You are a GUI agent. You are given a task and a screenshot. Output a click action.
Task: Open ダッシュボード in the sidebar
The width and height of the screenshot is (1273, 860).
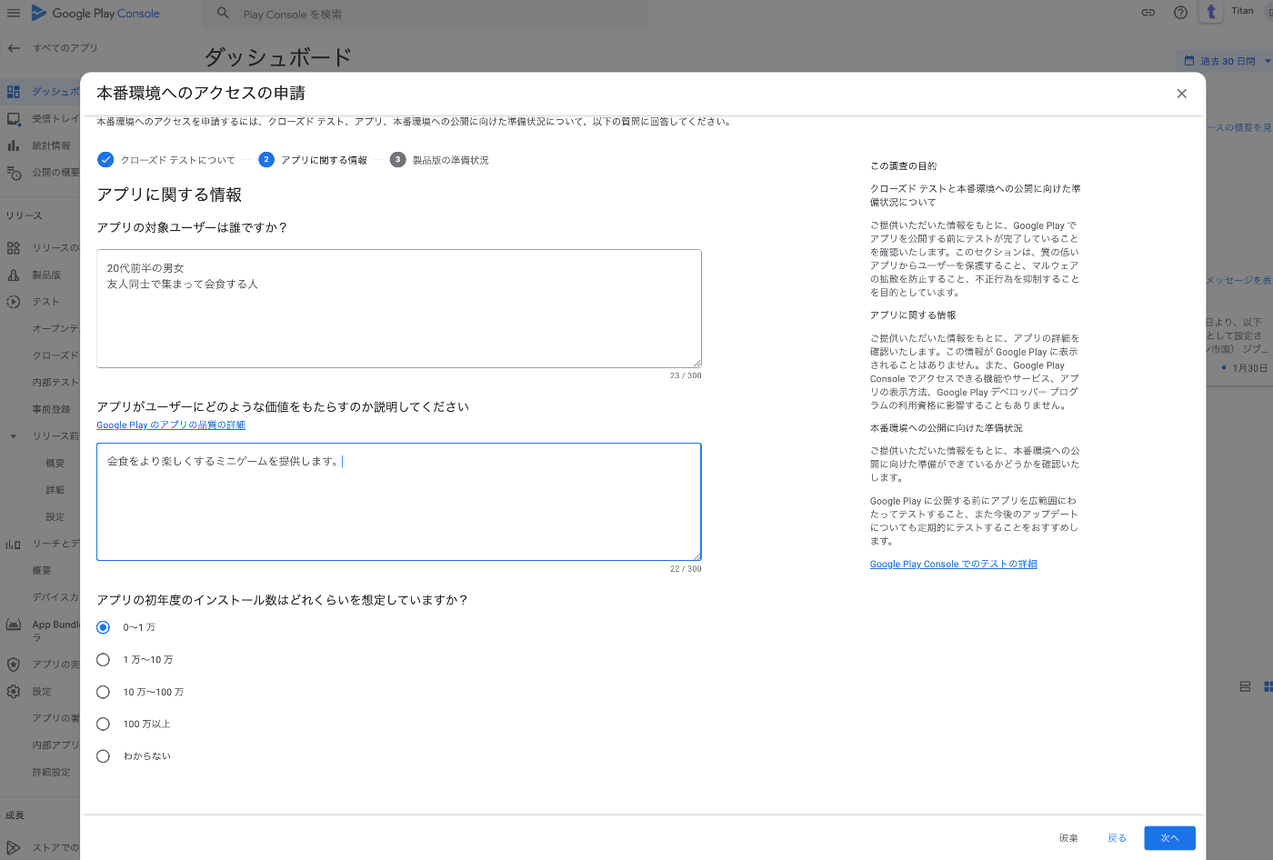tap(55, 92)
